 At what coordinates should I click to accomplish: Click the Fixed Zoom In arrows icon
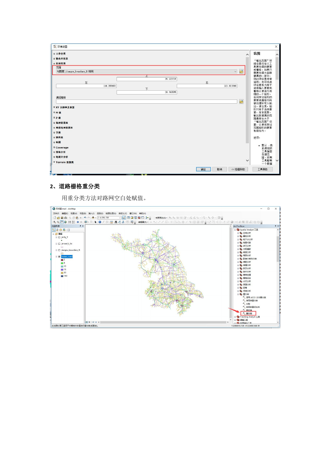tap(69, 222)
